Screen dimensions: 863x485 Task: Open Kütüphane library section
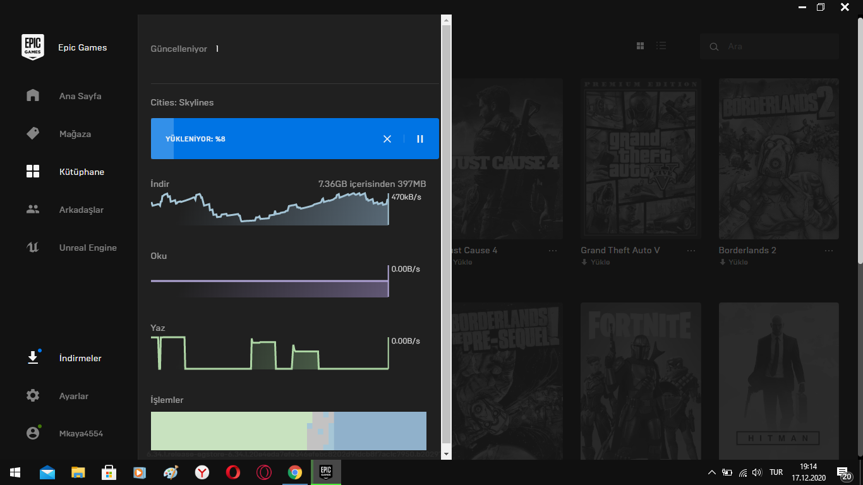[81, 172]
